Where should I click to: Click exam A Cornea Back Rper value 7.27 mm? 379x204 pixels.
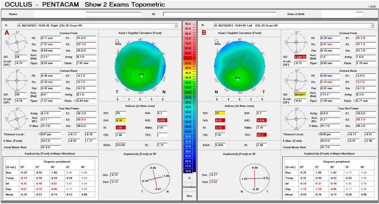click(51, 100)
